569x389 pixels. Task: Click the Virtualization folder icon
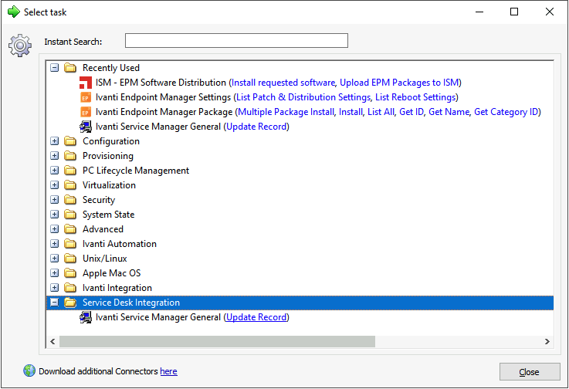(x=70, y=185)
